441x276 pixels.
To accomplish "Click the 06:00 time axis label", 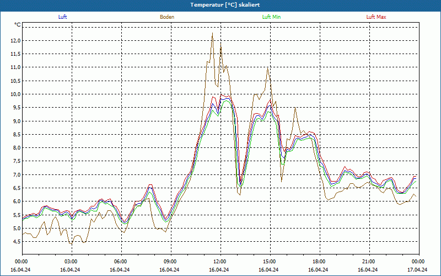I will point(120,262).
